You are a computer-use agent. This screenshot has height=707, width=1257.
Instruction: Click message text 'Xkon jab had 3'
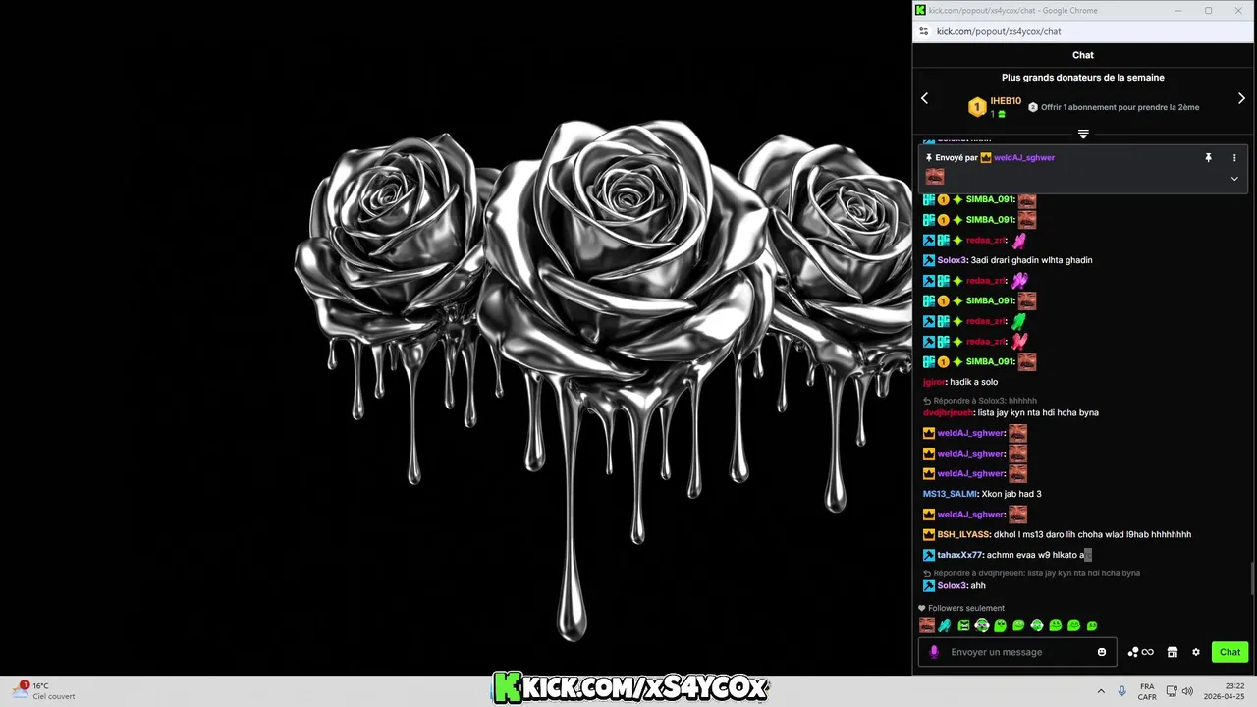tap(1011, 494)
